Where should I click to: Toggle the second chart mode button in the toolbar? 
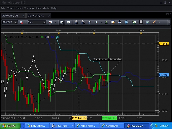click(68, 23)
